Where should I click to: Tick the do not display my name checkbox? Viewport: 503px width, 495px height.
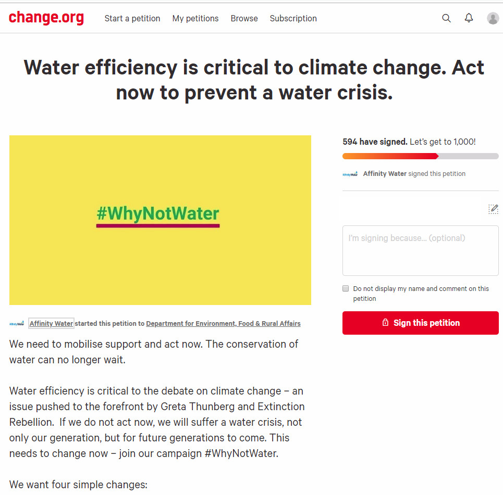346,288
